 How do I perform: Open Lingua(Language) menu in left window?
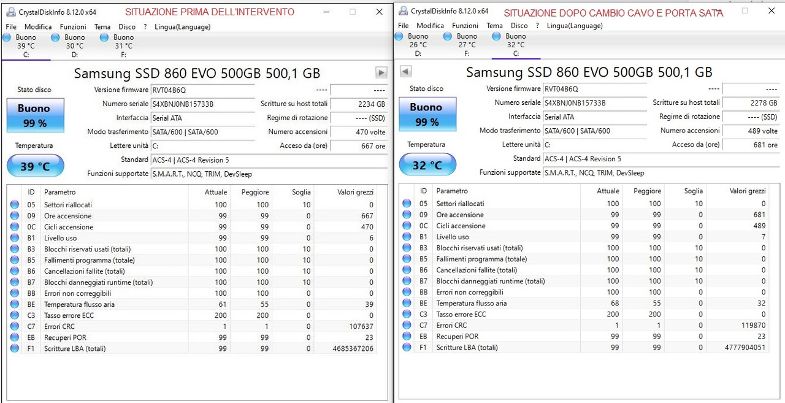tap(182, 27)
